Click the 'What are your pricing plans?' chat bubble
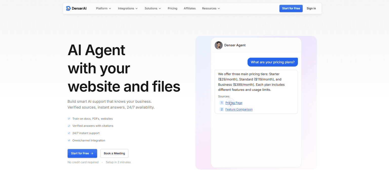 (273, 62)
